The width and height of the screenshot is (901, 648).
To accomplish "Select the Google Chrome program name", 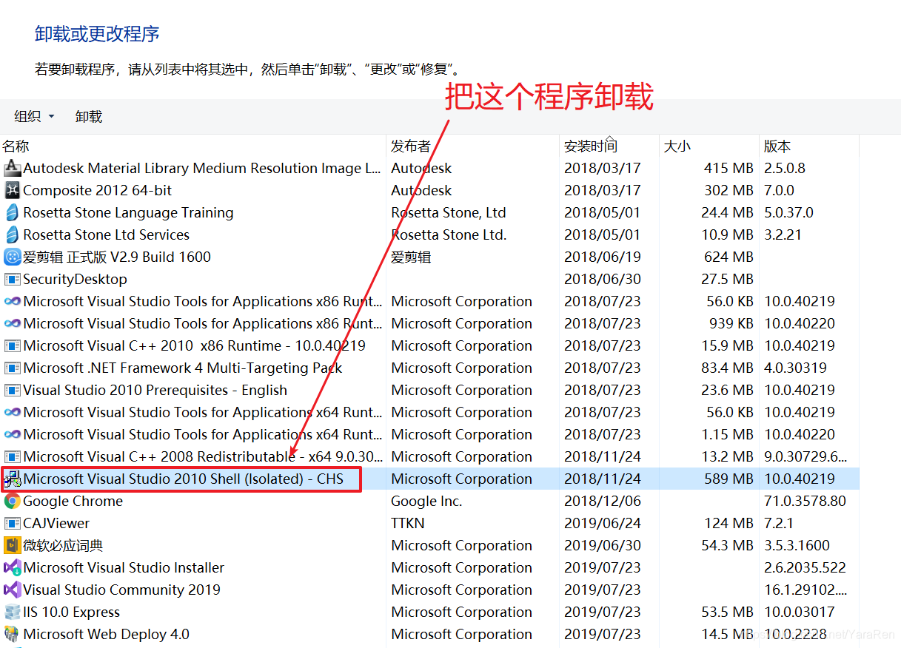I will click(73, 501).
